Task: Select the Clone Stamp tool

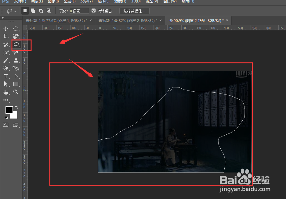Action: point(16,60)
